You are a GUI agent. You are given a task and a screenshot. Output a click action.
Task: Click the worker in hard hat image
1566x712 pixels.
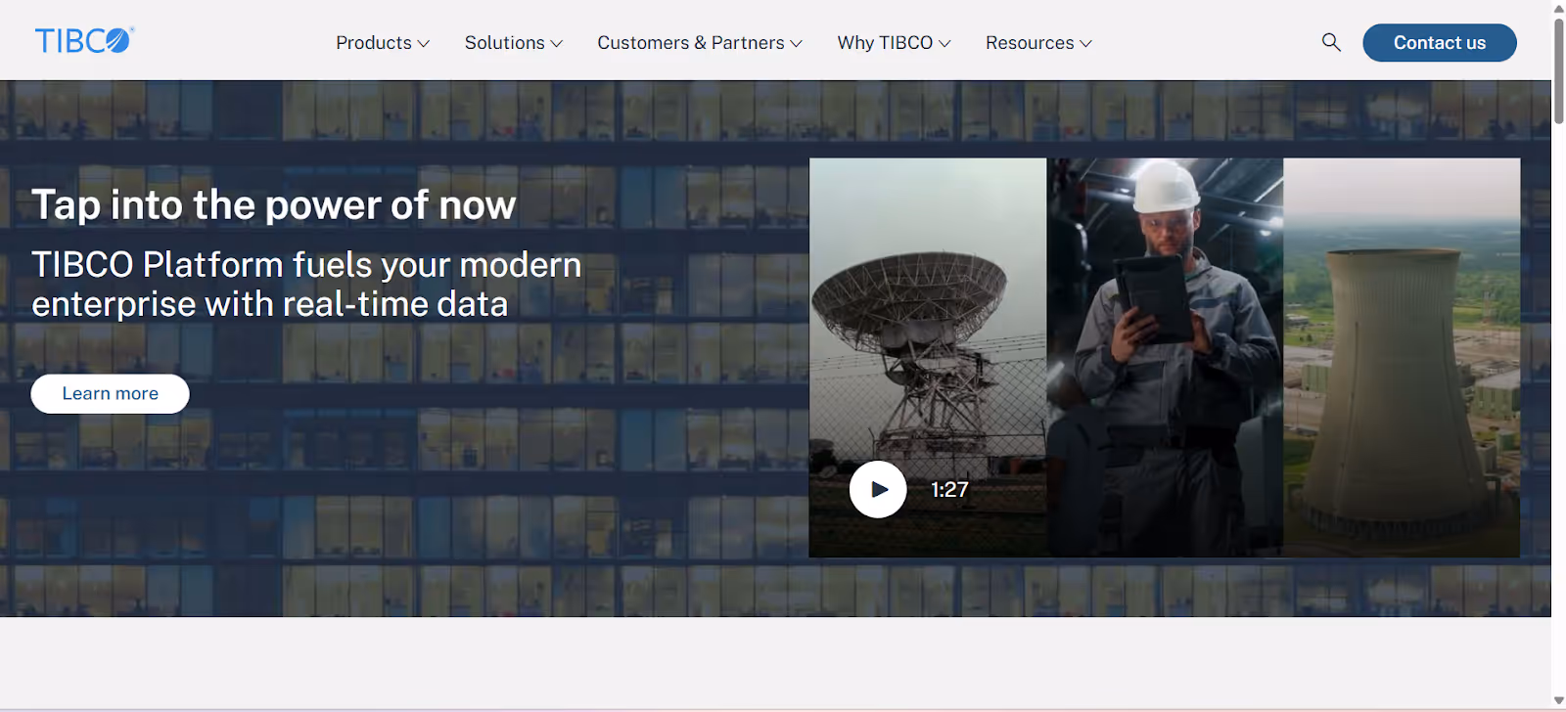pos(1165,358)
